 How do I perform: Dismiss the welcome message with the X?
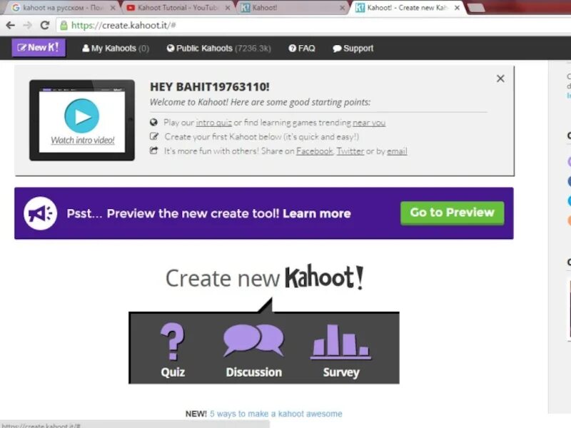[x=500, y=78]
